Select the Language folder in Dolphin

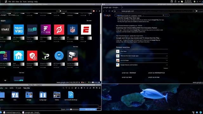point(43,96)
